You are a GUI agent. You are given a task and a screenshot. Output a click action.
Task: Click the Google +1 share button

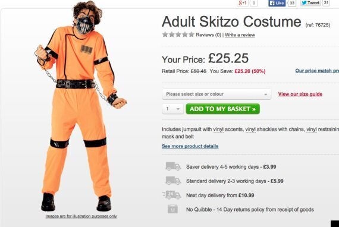[x=243, y=3]
